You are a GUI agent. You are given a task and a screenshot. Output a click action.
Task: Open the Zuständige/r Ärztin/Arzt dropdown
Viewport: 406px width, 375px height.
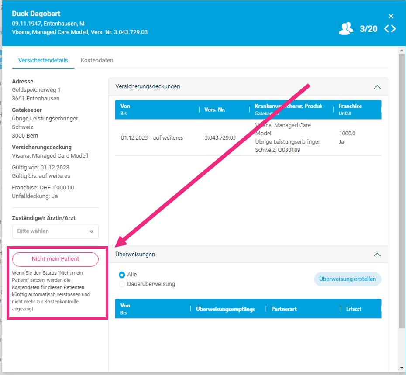[55, 231]
